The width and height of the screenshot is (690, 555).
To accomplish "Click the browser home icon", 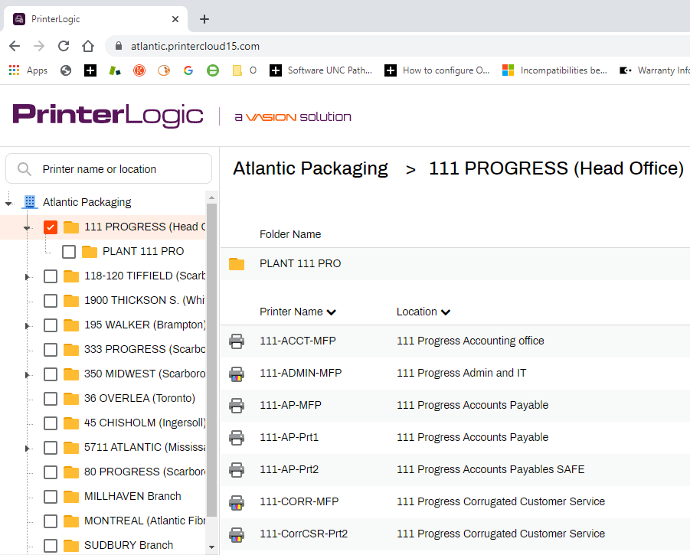I will tap(87, 45).
